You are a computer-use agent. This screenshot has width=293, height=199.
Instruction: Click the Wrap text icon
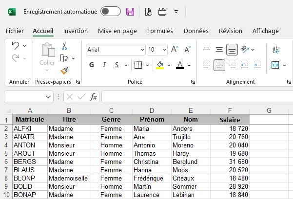pyautogui.click(x=275, y=50)
